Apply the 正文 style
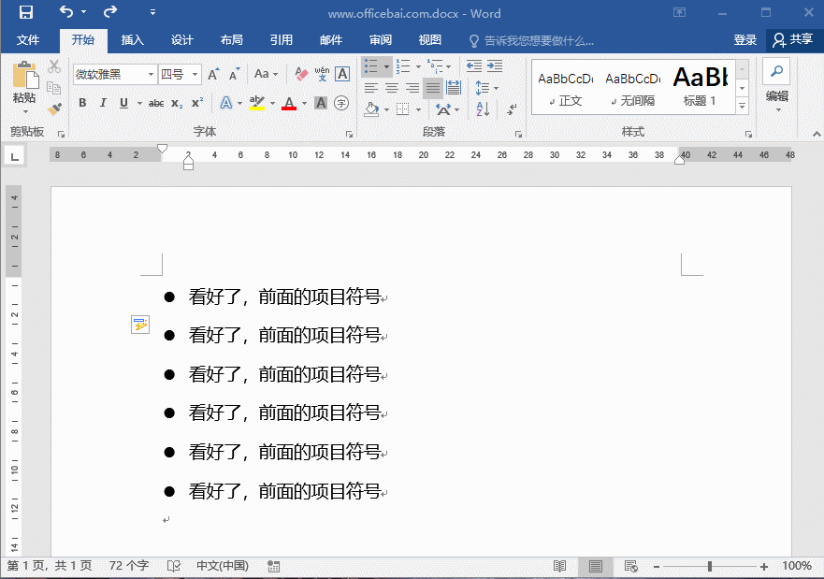824x579 pixels. 566,88
